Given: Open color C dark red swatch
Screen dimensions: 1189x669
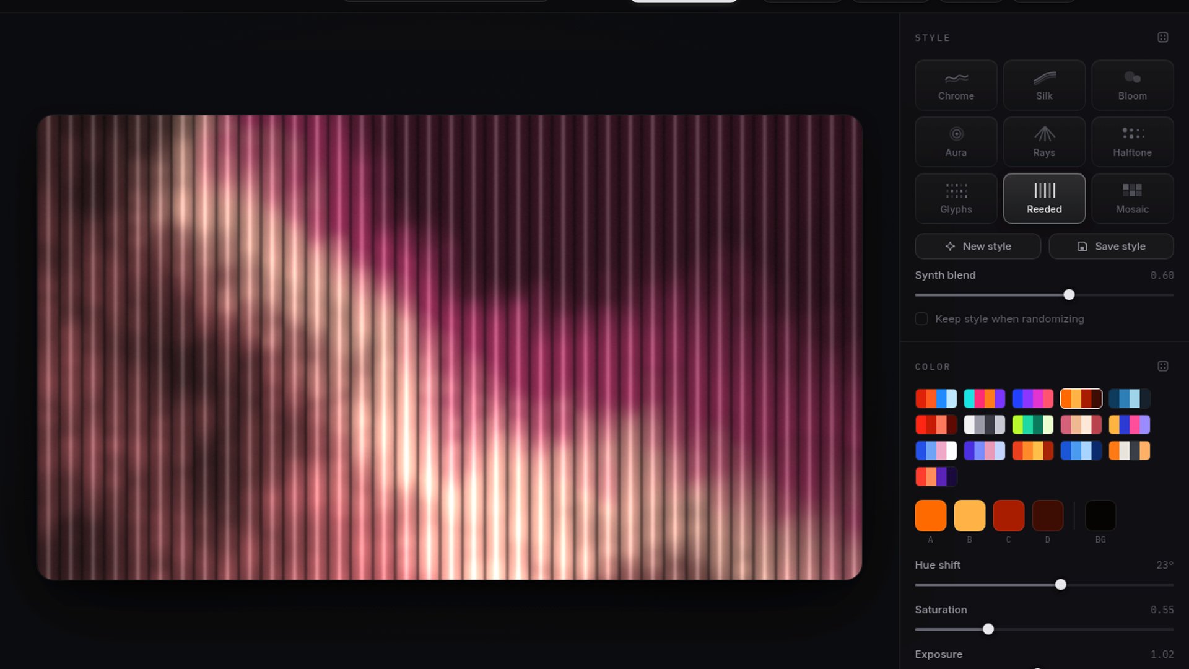Looking at the screenshot, I should coord(1008,515).
